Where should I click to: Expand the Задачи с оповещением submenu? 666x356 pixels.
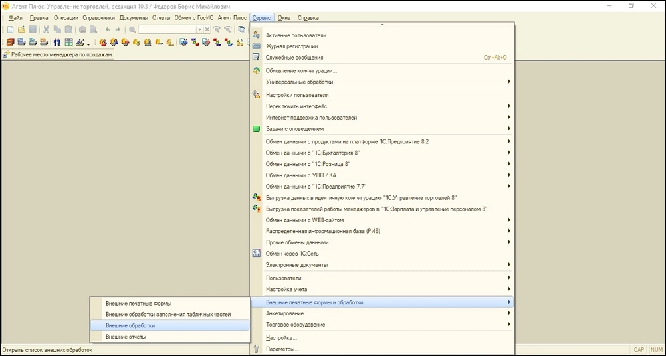[509, 128]
